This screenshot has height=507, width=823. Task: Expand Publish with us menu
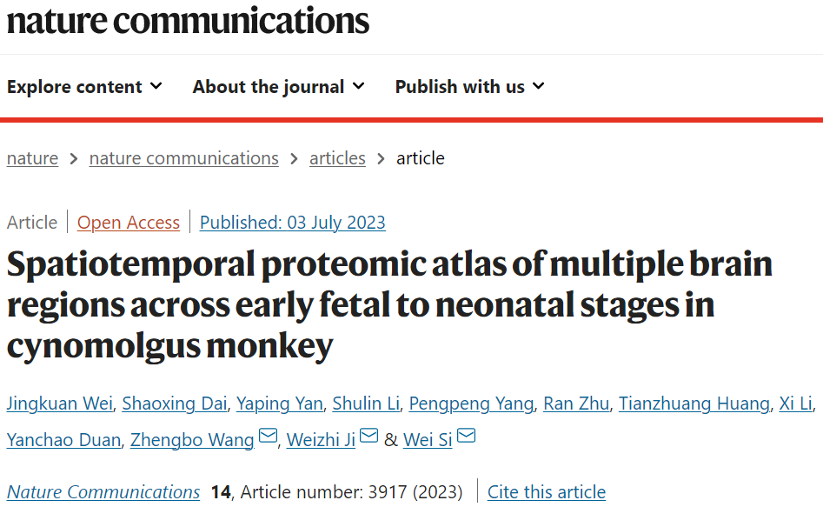pyautogui.click(x=470, y=87)
